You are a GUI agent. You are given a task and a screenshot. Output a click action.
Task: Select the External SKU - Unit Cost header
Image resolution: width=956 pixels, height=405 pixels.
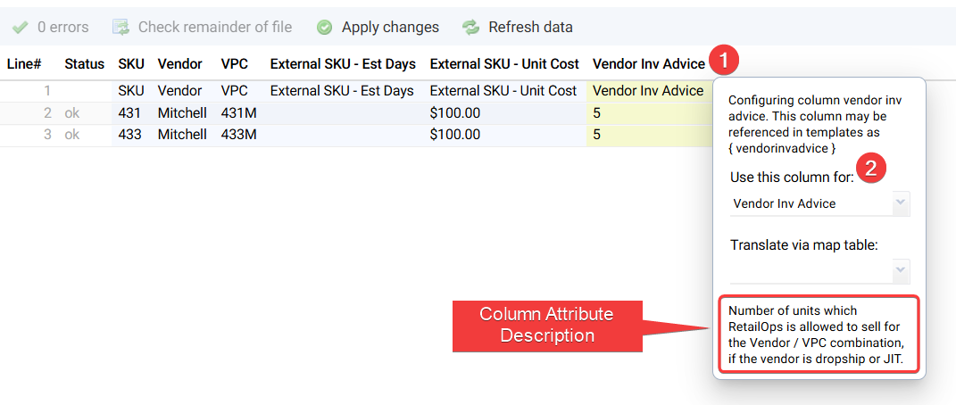pos(504,64)
